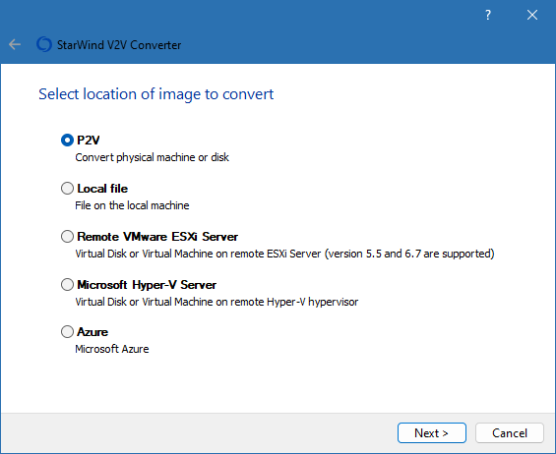This screenshot has width=556, height=454.
Task: Click the Next button
Action: click(x=432, y=432)
